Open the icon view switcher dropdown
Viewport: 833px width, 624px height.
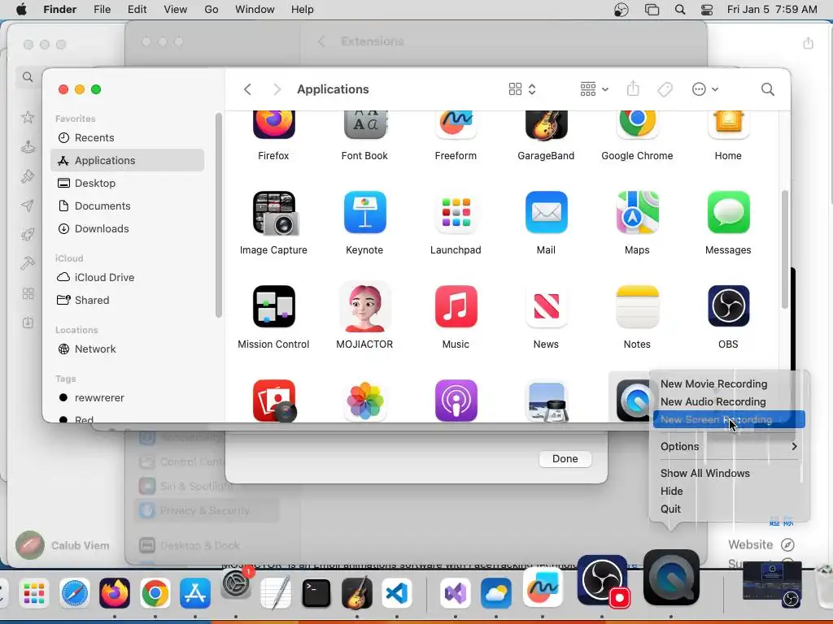pos(522,89)
